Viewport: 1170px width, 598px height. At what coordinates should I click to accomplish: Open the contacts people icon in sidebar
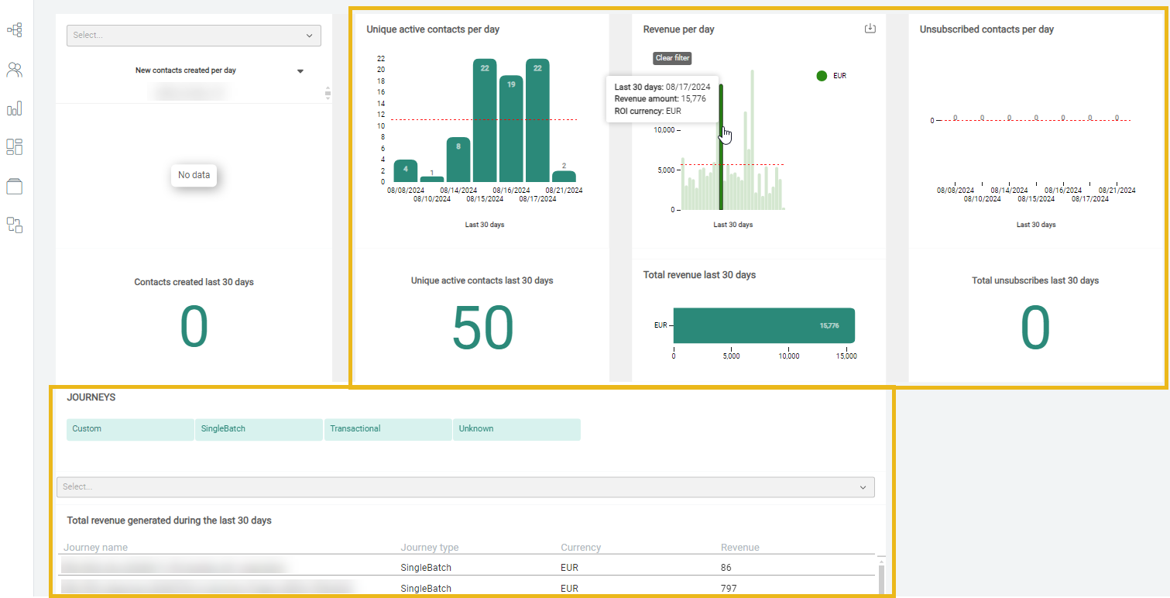(x=15, y=70)
